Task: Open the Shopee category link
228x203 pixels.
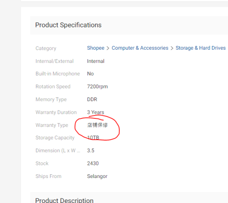Action: pos(96,48)
